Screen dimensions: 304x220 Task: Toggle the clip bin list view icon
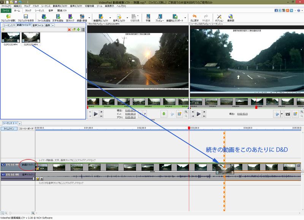point(83,30)
